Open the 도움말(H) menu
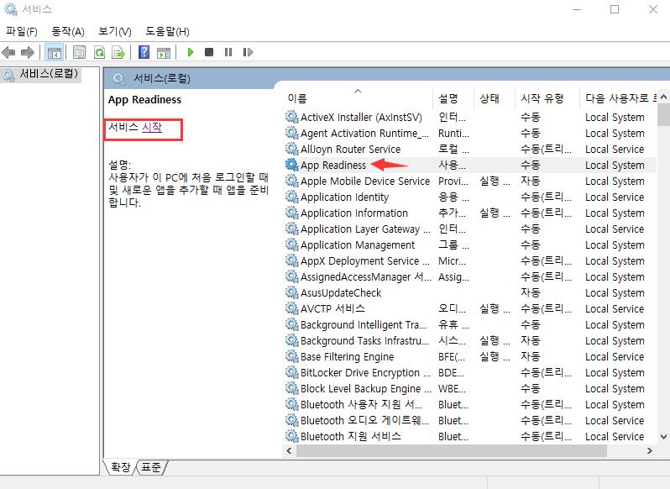This screenshot has height=489, width=670. (x=168, y=32)
